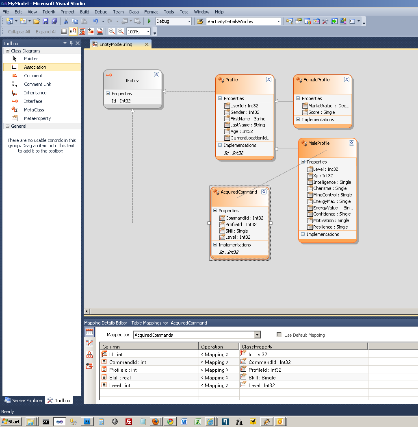Click the Zoom Out magnifier icon

point(121,31)
